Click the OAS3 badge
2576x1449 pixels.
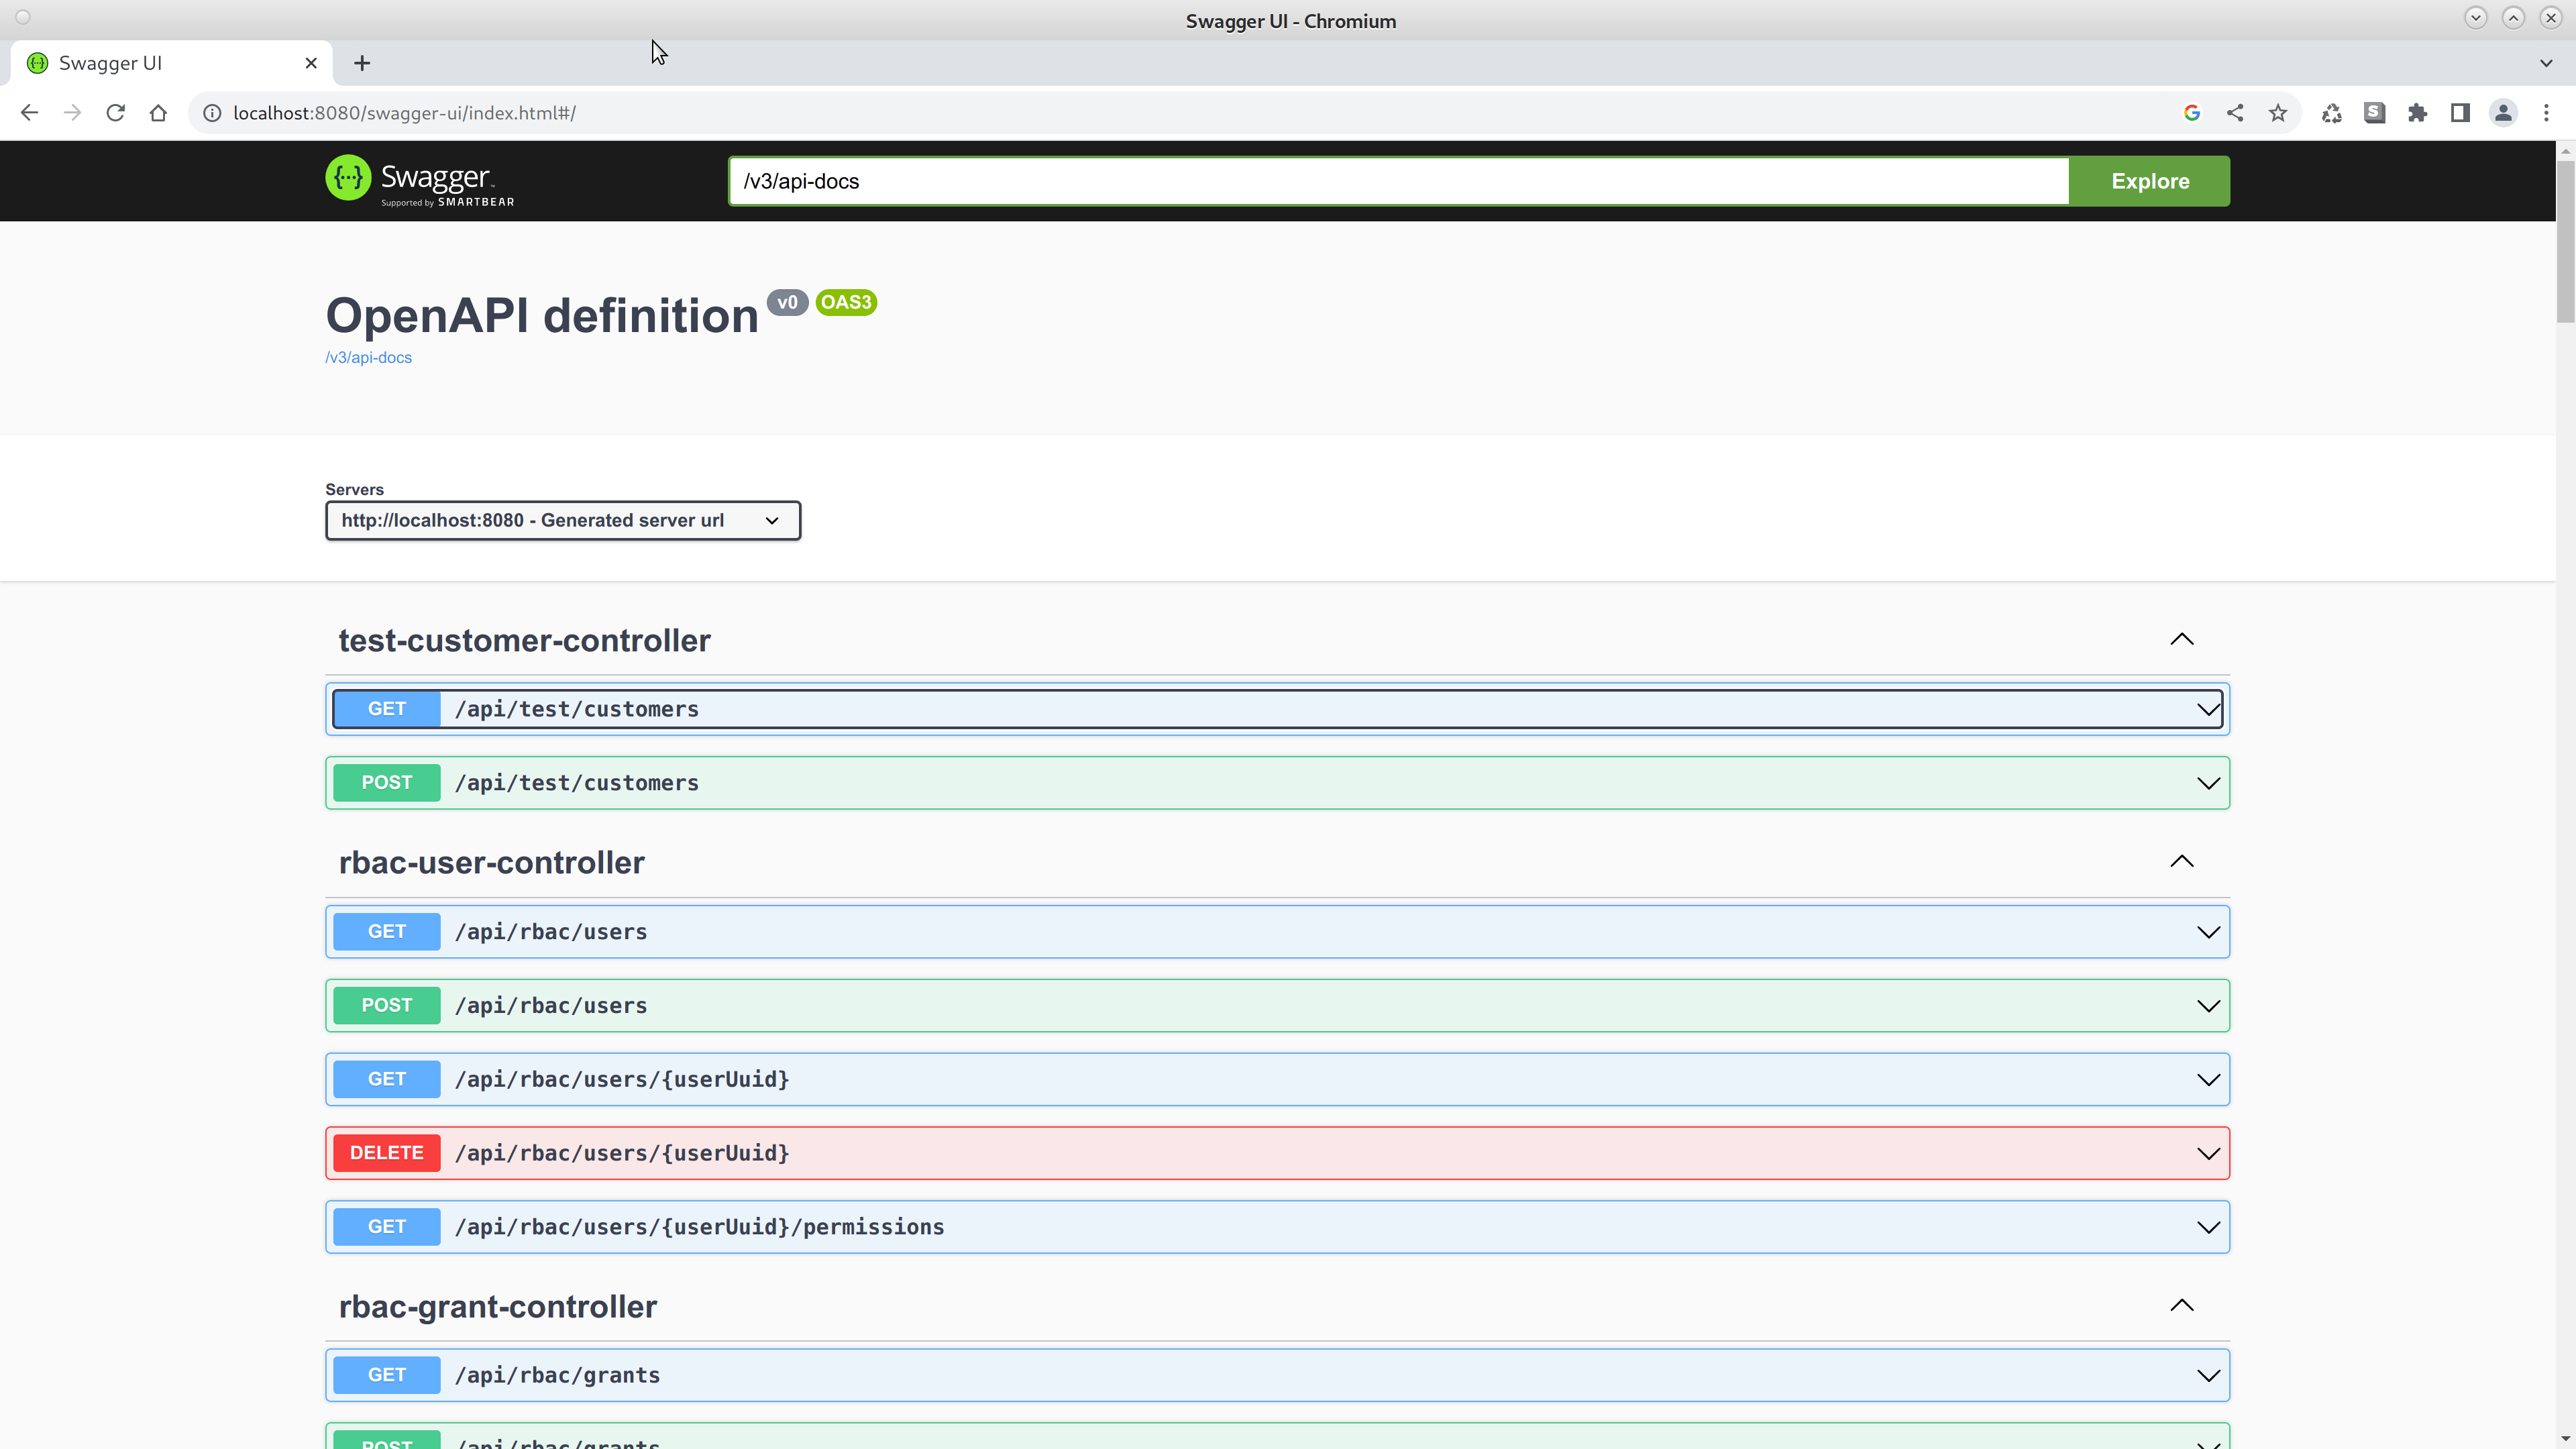coord(846,302)
